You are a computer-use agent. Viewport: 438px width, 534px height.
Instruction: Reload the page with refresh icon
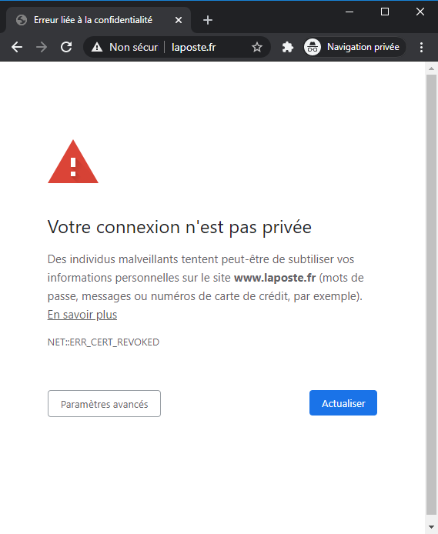click(66, 47)
